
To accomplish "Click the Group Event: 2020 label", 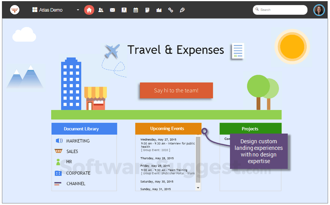I will point(155,150).
